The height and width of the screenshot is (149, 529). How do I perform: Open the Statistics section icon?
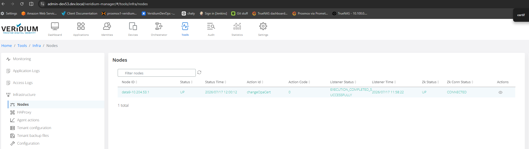point(237,26)
